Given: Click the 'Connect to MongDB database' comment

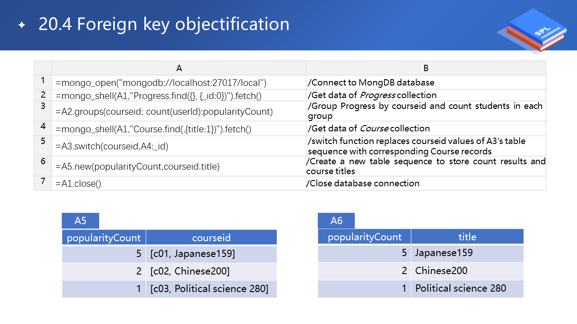Looking at the screenshot, I should tap(371, 83).
